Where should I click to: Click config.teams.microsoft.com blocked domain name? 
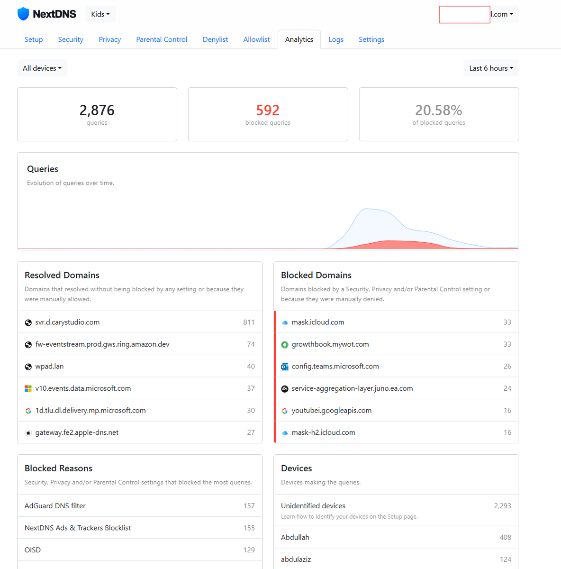[335, 367]
